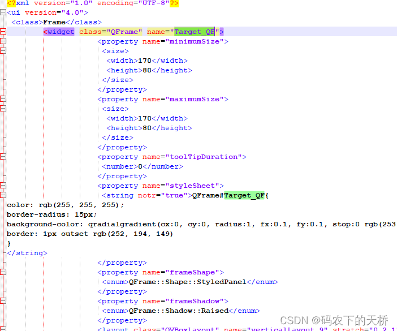Click the encoding="UTF-8" attribute

tap(133, 3)
